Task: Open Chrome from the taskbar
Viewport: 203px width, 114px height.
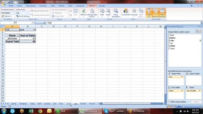Action: 40,111
